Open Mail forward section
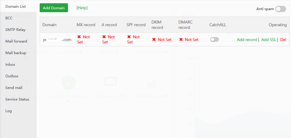This screenshot has width=291, height=138. tap(16, 41)
